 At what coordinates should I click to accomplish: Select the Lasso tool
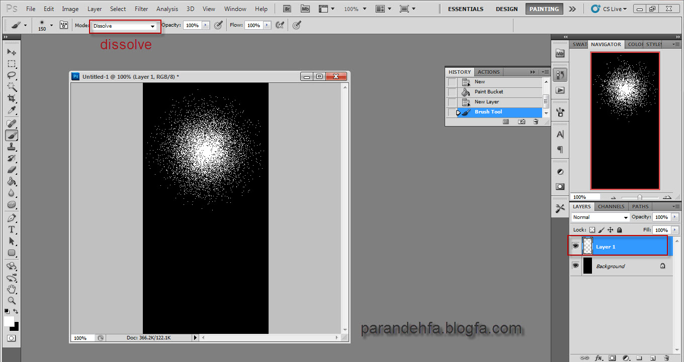[x=12, y=75]
